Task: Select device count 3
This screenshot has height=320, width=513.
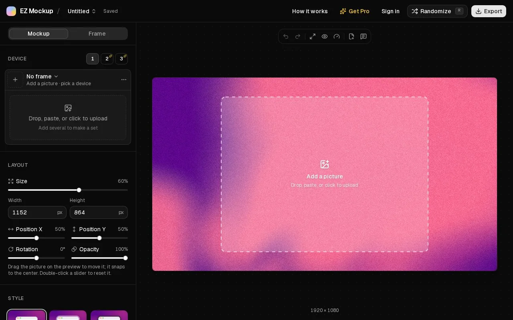Action: pos(121,59)
